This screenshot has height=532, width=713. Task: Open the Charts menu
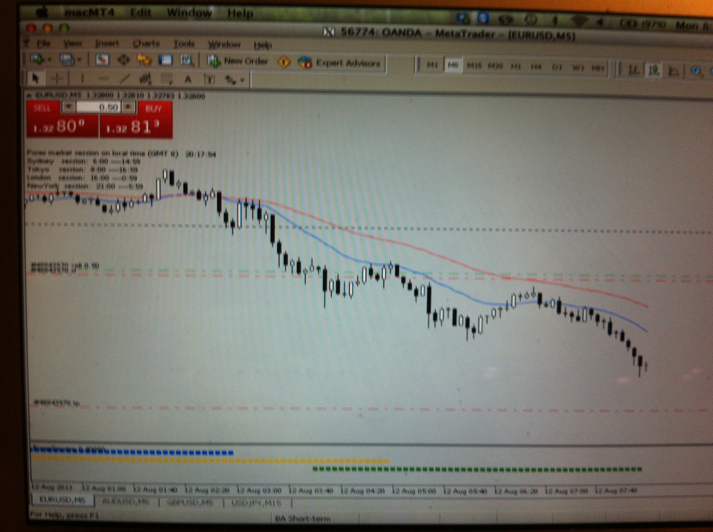click(x=146, y=43)
